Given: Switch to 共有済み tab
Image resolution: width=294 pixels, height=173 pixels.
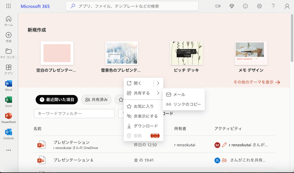Looking at the screenshot, I should (x=96, y=99).
